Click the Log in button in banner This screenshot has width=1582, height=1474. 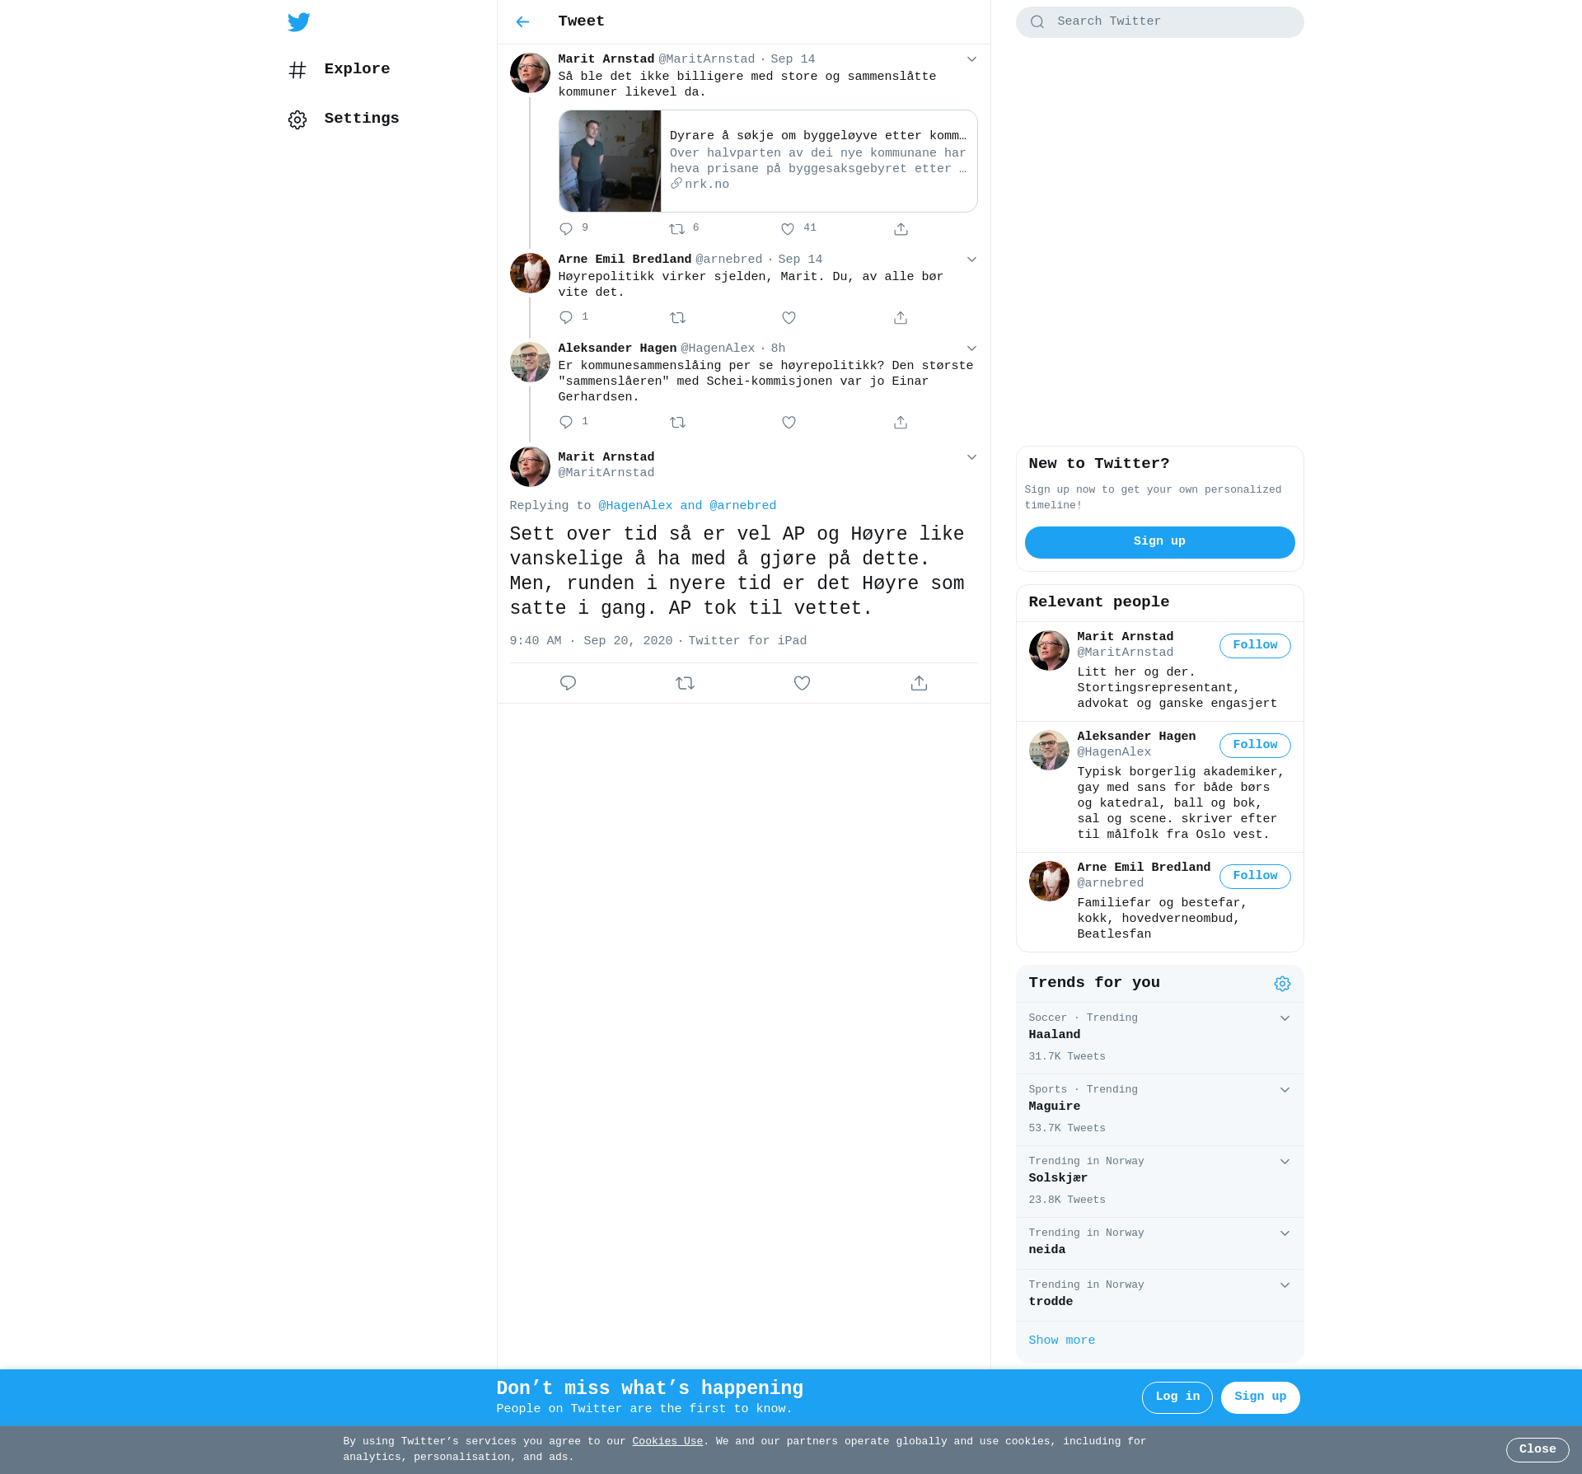pos(1177,1397)
